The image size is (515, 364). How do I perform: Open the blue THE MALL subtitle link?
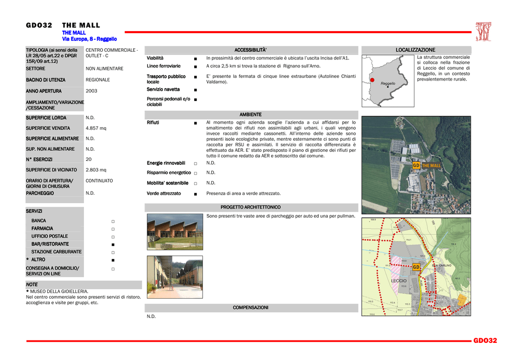[x=74, y=33]
